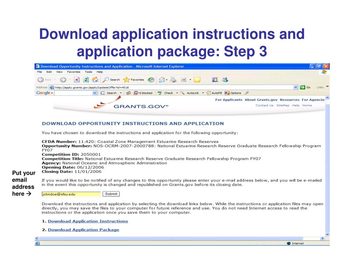Click the About Grants.gov link

tap(261, 100)
